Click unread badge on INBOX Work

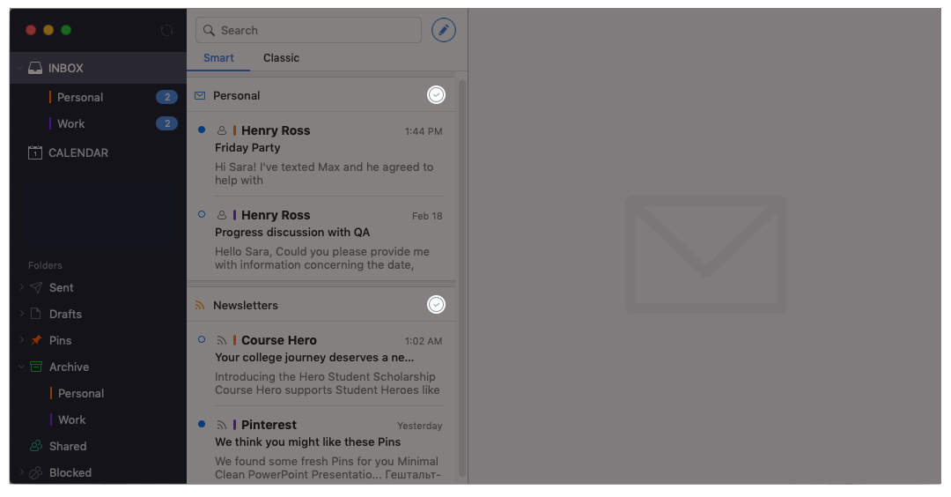(166, 123)
